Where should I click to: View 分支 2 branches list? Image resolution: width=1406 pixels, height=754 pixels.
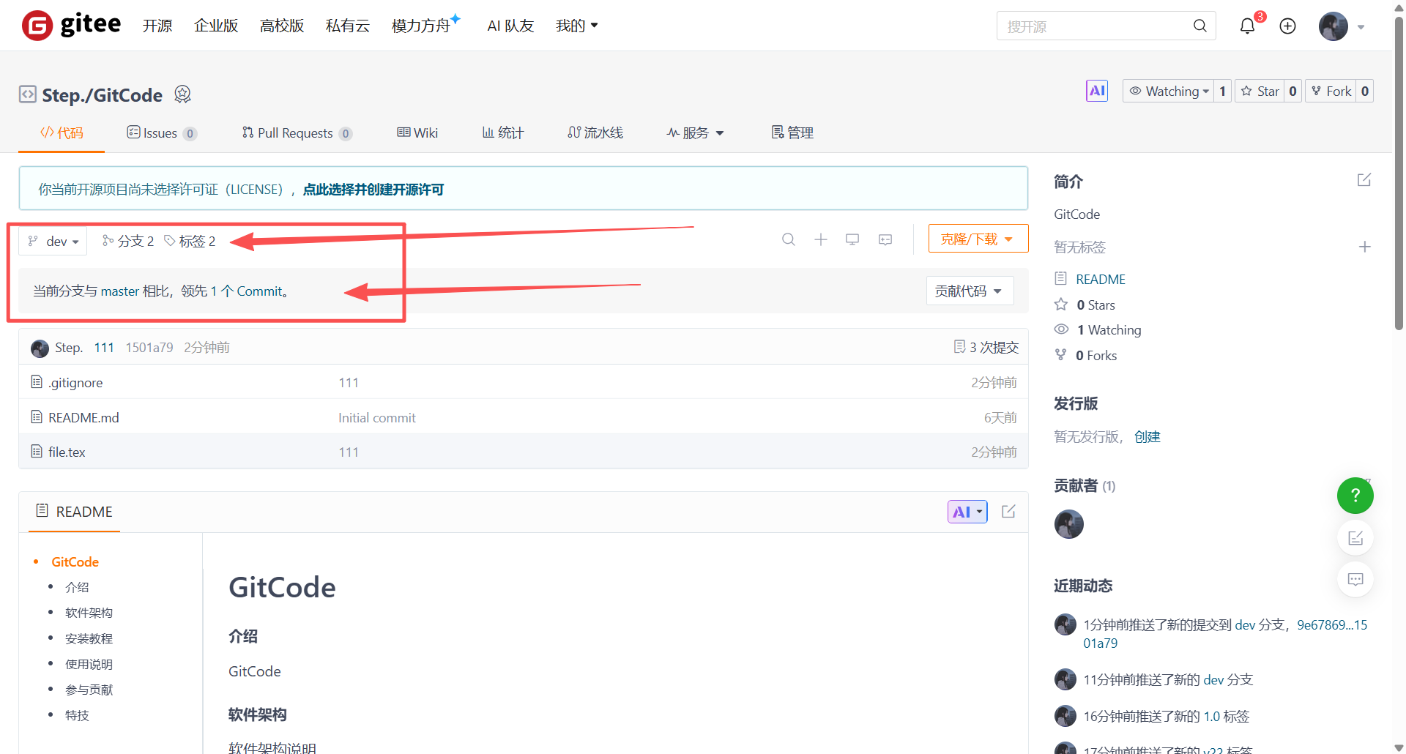coord(128,241)
